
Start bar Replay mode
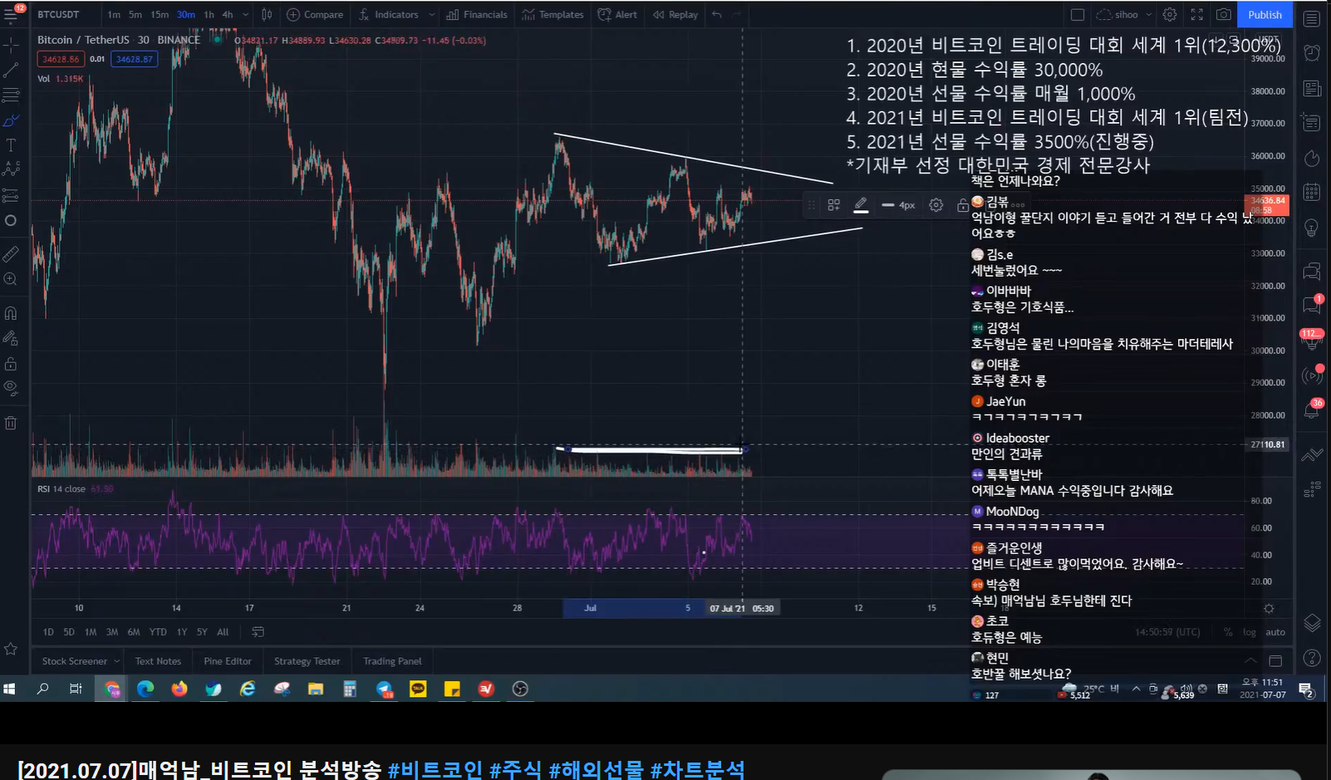[x=675, y=14]
